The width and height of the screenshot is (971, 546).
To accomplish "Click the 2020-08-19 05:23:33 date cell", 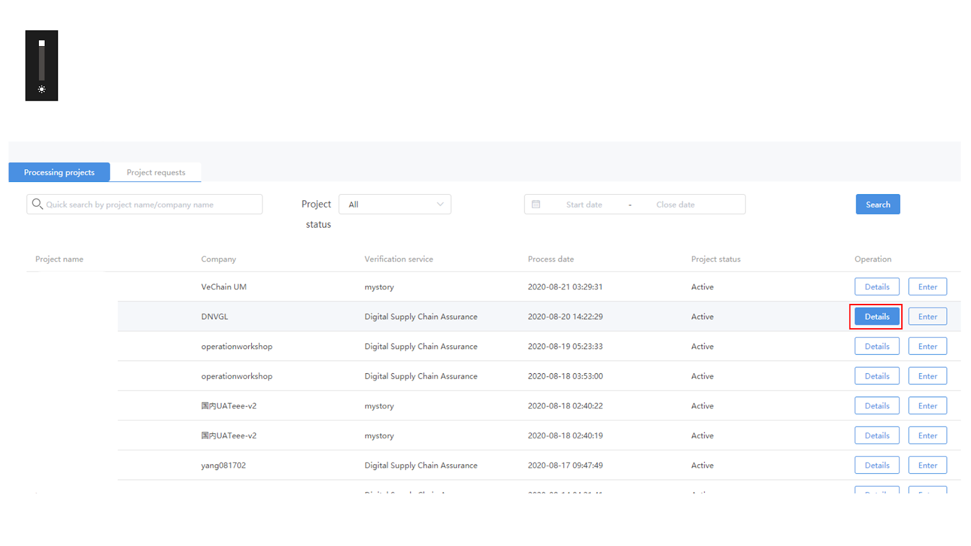I will coord(565,346).
